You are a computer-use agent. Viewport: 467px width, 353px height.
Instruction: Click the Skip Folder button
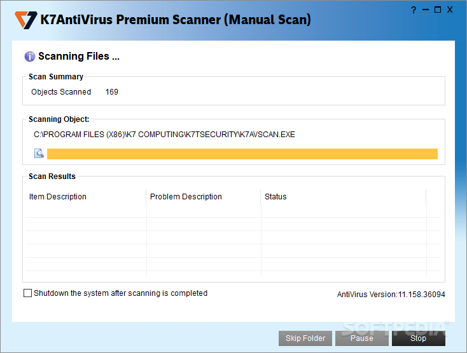[x=305, y=338]
